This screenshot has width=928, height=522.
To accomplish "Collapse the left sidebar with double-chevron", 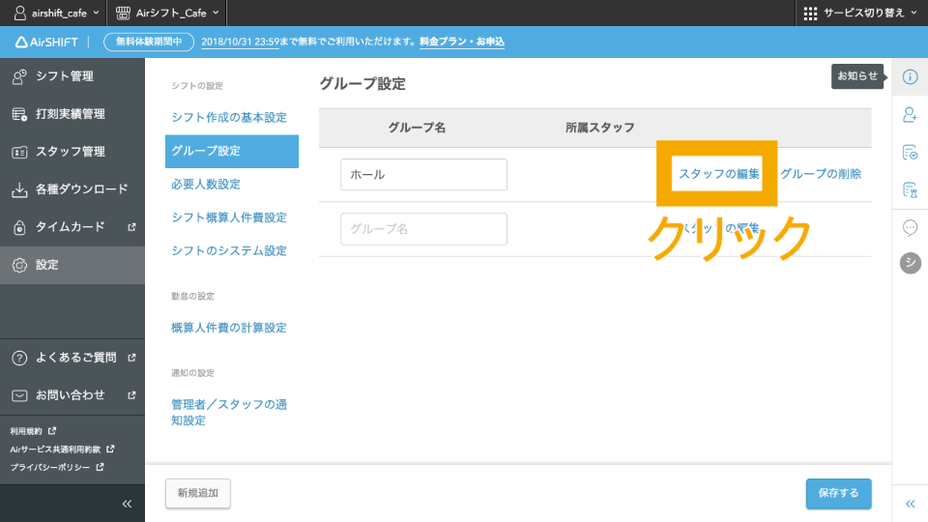I will coord(126,504).
